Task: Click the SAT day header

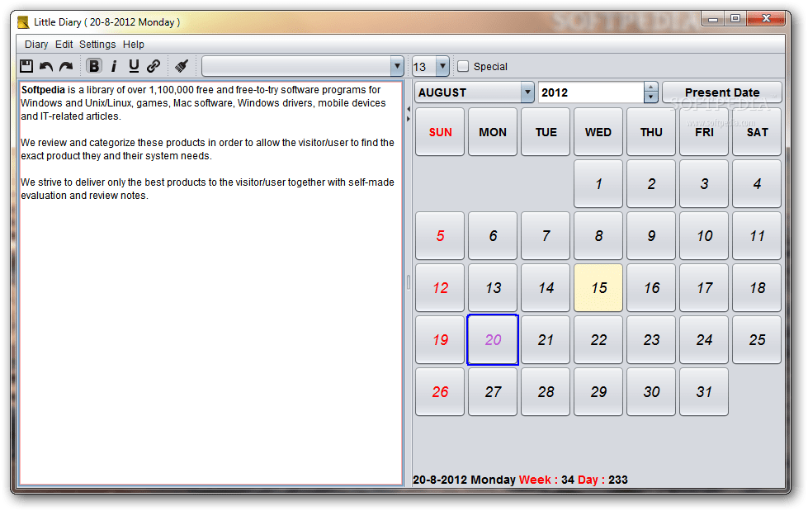Action: 757,132
